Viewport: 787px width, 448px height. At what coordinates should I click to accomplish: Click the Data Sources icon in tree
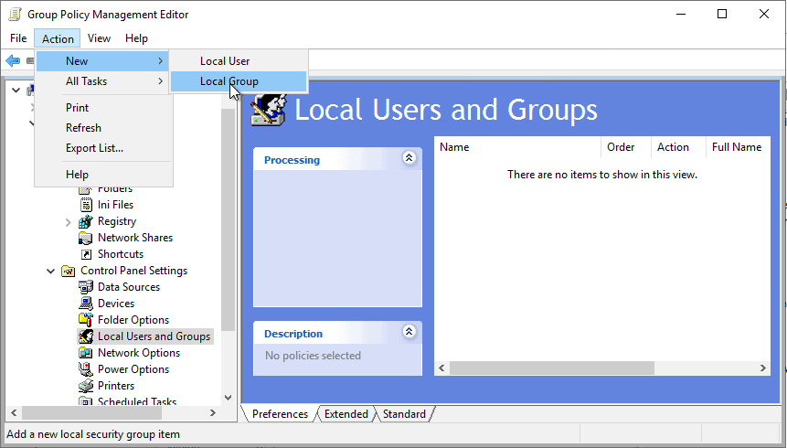(x=86, y=287)
